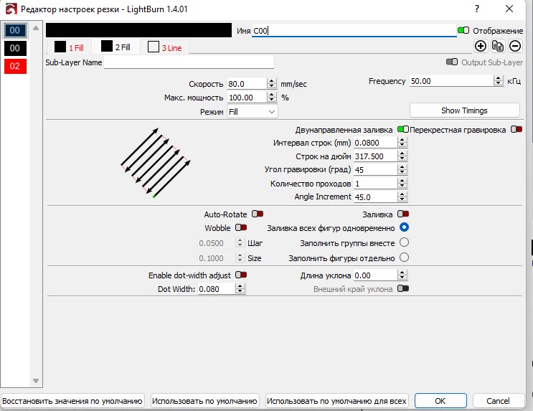Add a new sub-layer with plus icon
Image resolution: width=533 pixels, height=411 pixels.
(481, 46)
